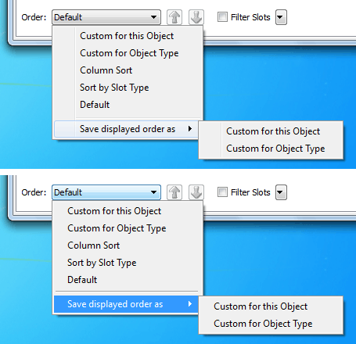This screenshot has width=356, height=344.
Task: Click the move-down arrow icon in the top panel
Action: 196,17
